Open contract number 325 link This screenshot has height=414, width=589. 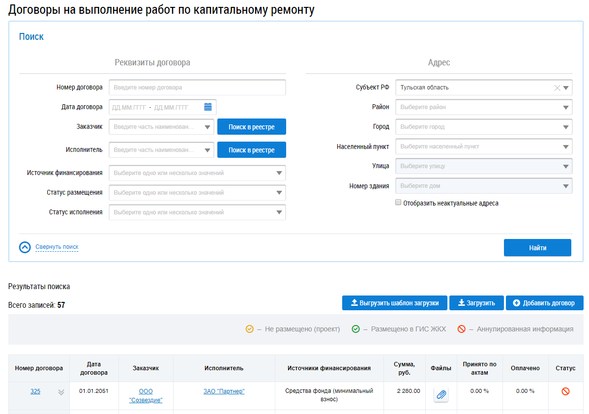(x=35, y=391)
